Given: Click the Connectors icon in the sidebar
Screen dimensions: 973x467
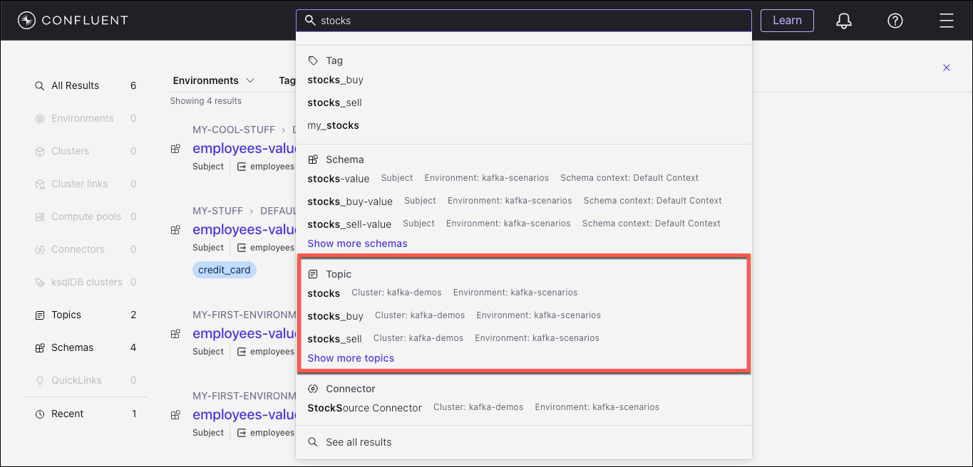Looking at the screenshot, I should [40, 249].
